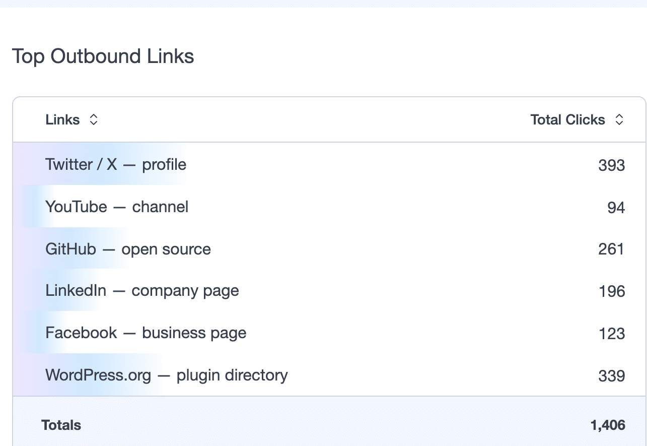Select the 393 clicks value

[611, 165]
